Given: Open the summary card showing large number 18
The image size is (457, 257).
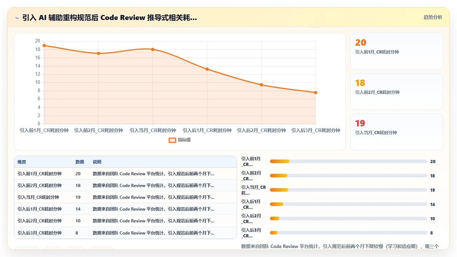Looking at the screenshot, I should pos(397,91).
